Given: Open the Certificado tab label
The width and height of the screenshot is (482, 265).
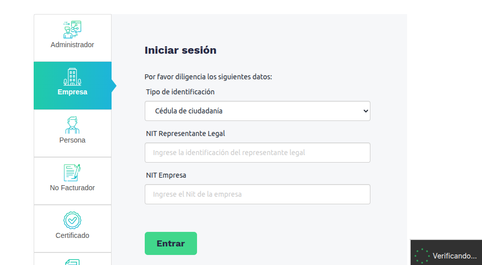Looking at the screenshot, I should [x=72, y=235].
